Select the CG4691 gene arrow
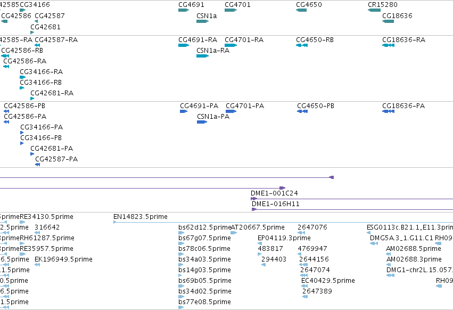 click(184, 10)
